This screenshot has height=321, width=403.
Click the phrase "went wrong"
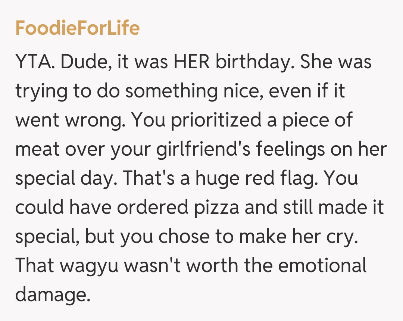pos(68,120)
